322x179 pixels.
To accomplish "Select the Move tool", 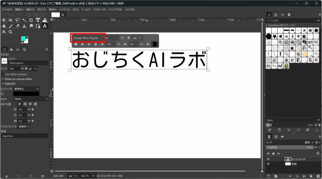I will coord(4,20).
